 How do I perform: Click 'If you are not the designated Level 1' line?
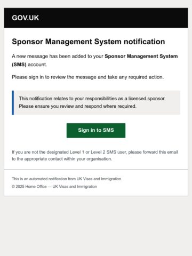[x=95, y=152]
